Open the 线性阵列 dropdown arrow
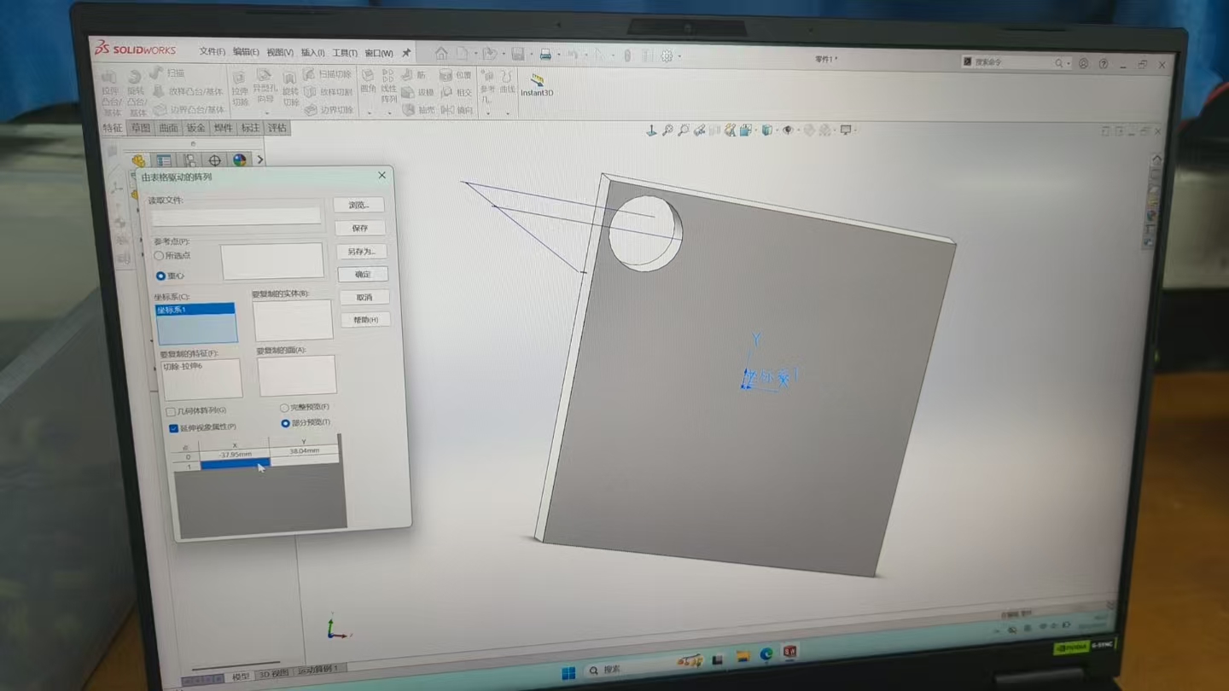1229x691 pixels. coord(389,113)
